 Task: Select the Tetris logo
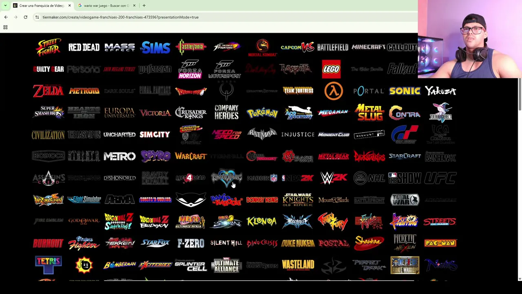48,265
